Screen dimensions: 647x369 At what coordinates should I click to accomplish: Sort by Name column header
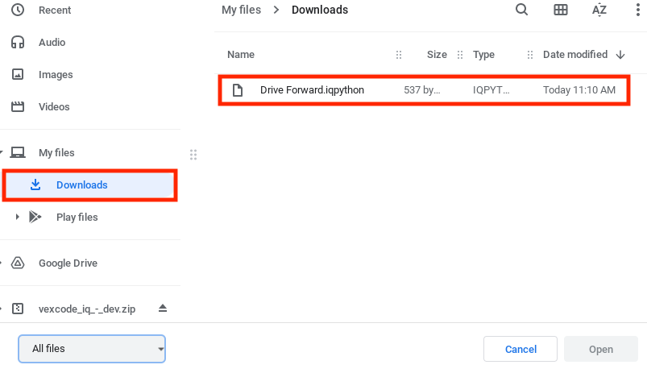coord(241,55)
